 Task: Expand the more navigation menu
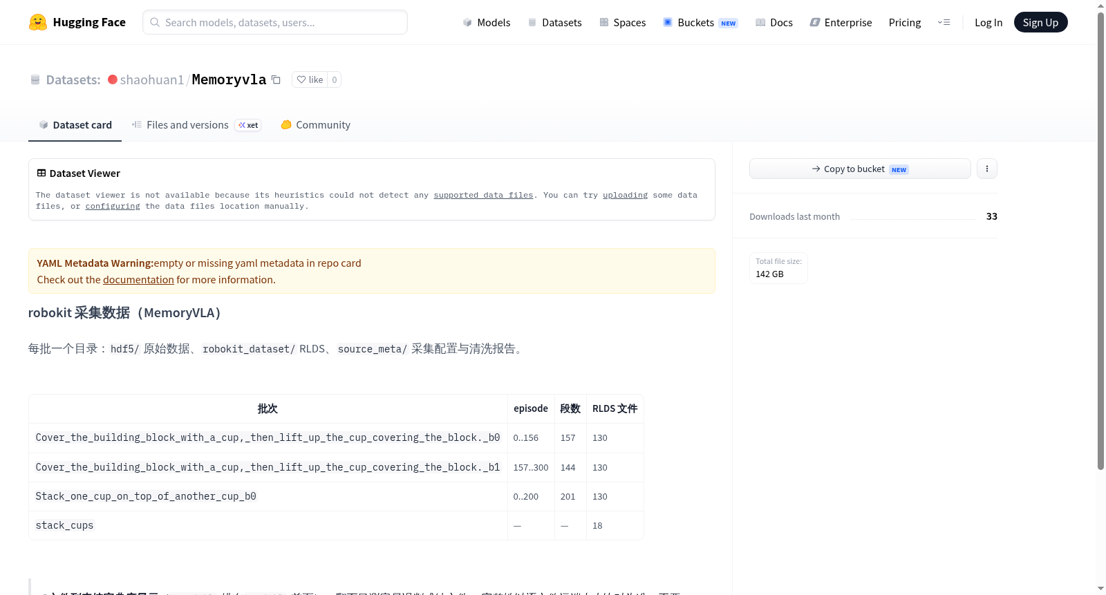pos(944,22)
